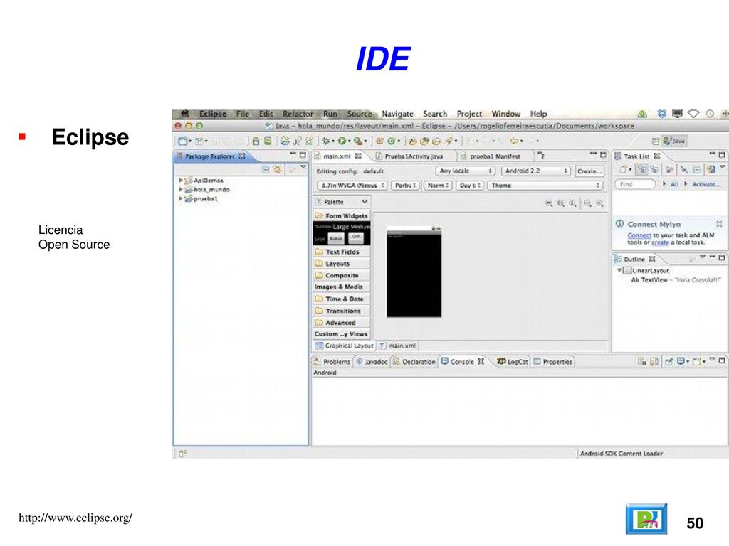This screenshot has width=729, height=546.
Task: Open the Apple menu
Action: click(185, 114)
